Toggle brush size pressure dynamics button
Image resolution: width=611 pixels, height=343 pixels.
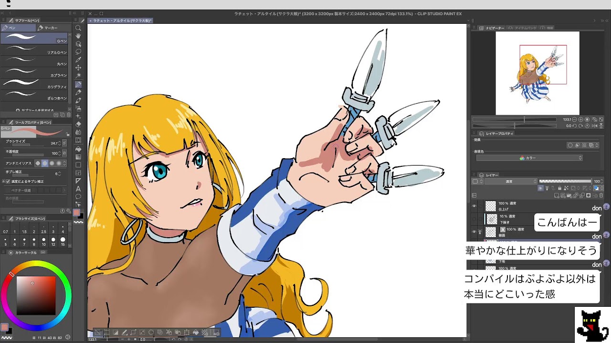click(64, 143)
